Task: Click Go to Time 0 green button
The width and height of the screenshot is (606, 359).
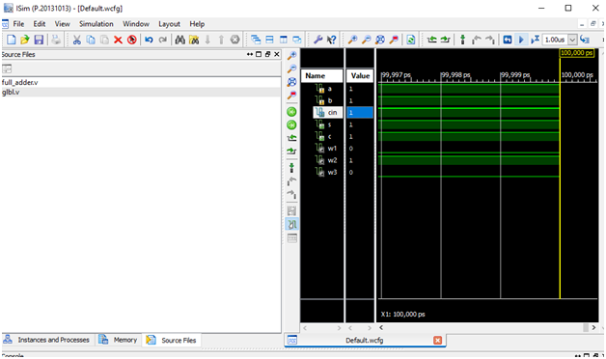Action: (291, 112)
